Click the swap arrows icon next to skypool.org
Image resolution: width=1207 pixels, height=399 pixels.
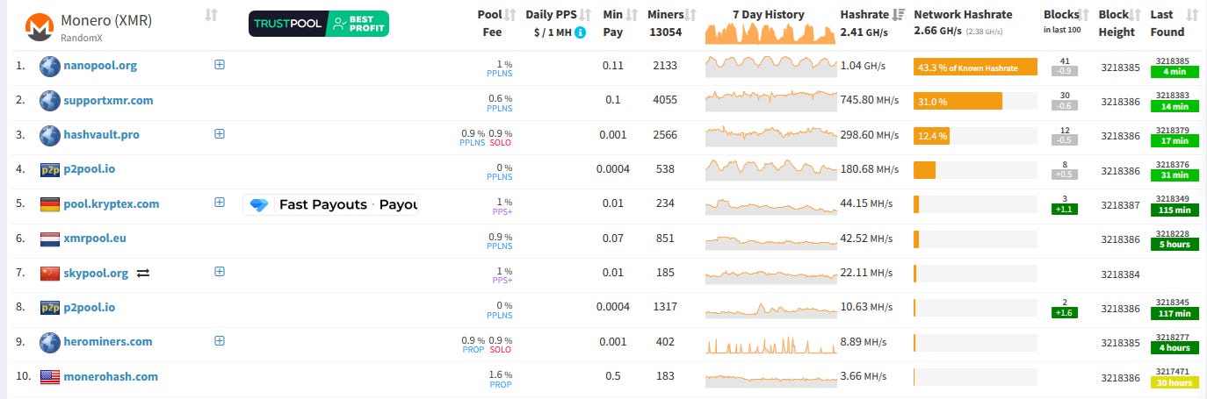[x=143, y=274]
